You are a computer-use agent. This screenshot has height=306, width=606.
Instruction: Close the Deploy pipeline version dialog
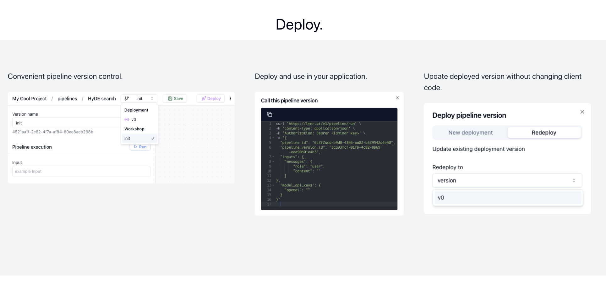coord(582,112)
